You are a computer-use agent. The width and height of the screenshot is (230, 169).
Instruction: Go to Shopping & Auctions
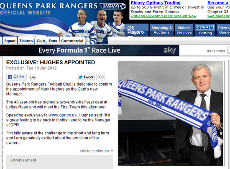point(162,30)
